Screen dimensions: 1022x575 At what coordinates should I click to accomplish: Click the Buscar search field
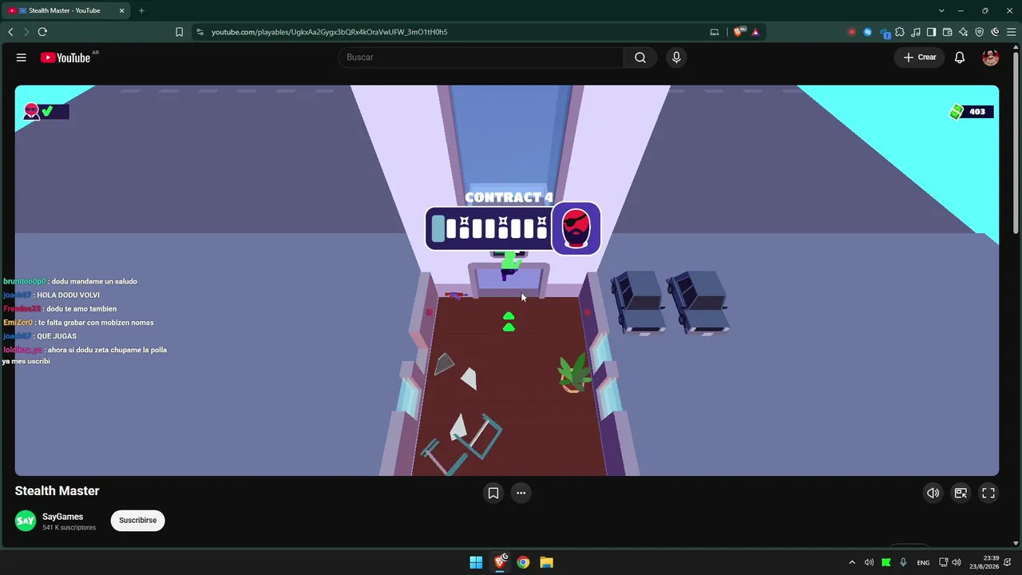coord(481,57)
